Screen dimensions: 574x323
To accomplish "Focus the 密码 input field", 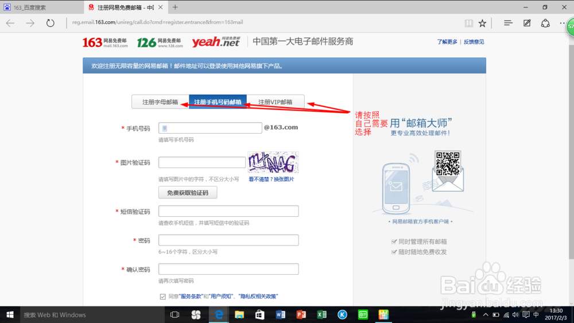I will tap(228, 240).
